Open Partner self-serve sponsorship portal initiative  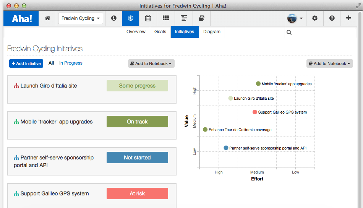pyautogui.click(x=54, y=161)
